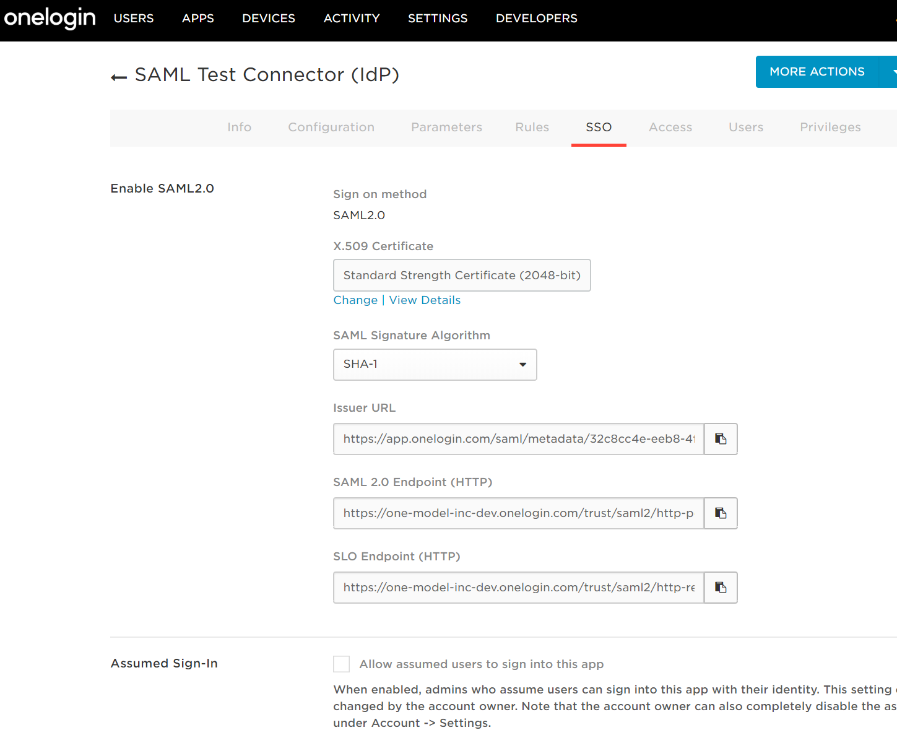Click the Change certificate link
This screenshot has height=743, width=897.
click(x=355, y=300)
